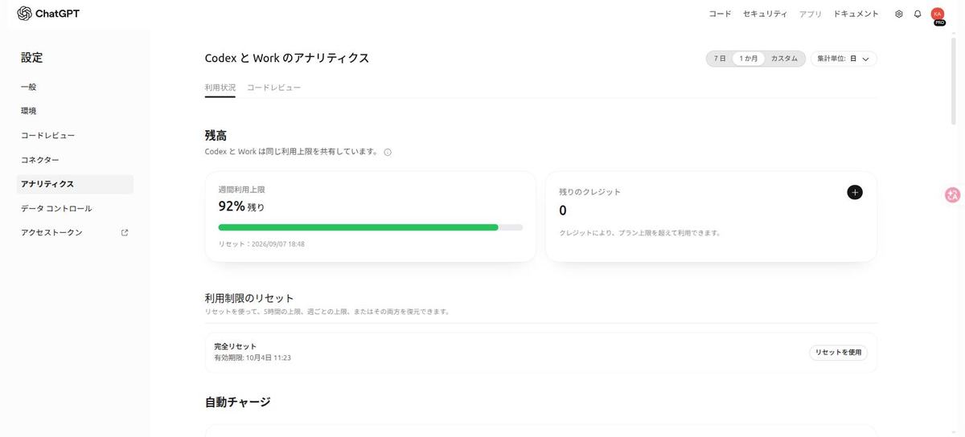This screenshot has width=965, height=437.
Task: Click the info icon beside the shared limit note
Action: (x=388, y=152)
